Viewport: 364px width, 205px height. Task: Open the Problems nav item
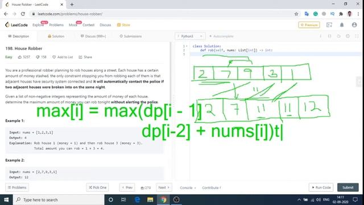(x=56, y=25)
